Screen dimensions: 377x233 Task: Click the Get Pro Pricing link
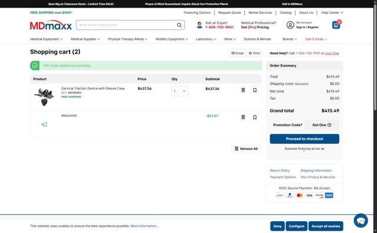pyautogui.click(x=255, y=27)
